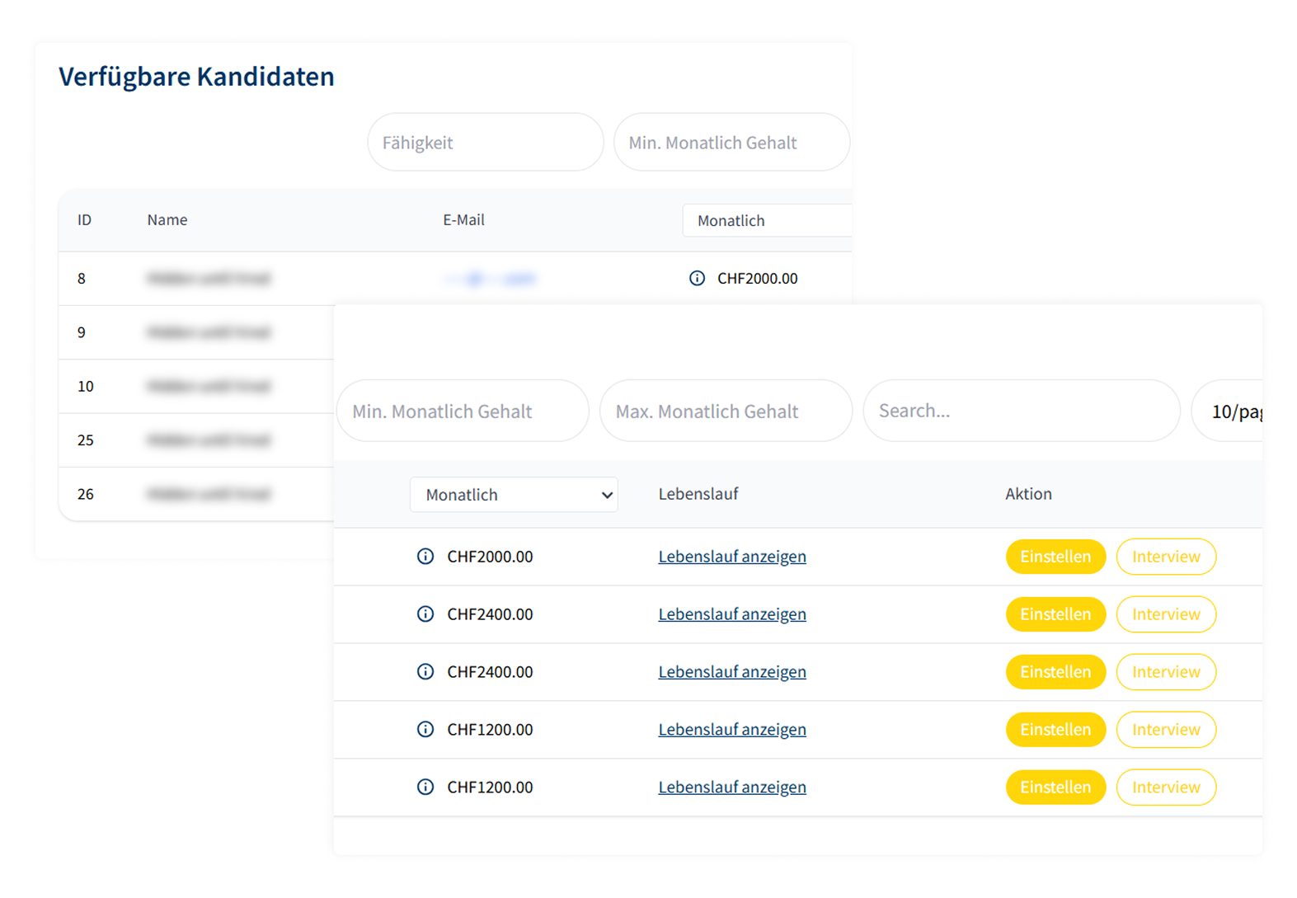Viewport: 1297px width, 898px height.
Task: Click info icon of the first CHF1200.00 row
Action: (x=425, y=730)
